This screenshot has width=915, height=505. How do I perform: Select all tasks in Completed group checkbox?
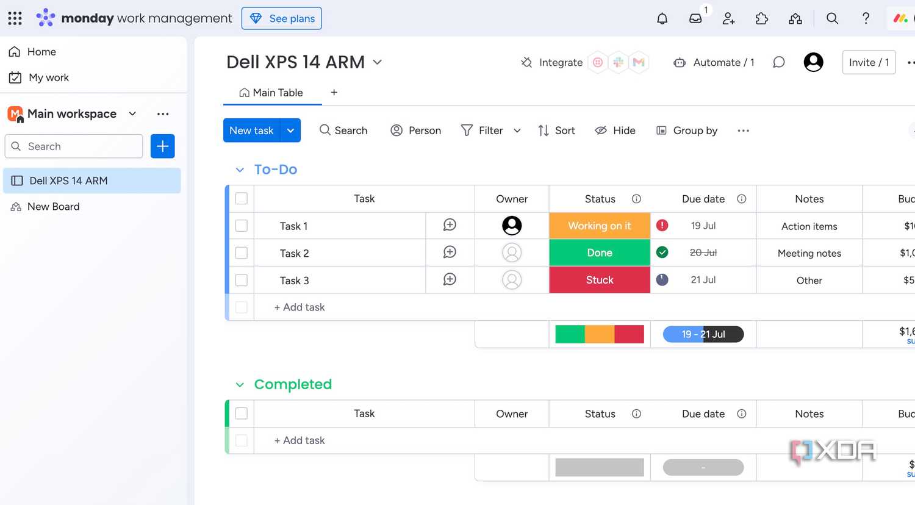(x=242, y=414)
